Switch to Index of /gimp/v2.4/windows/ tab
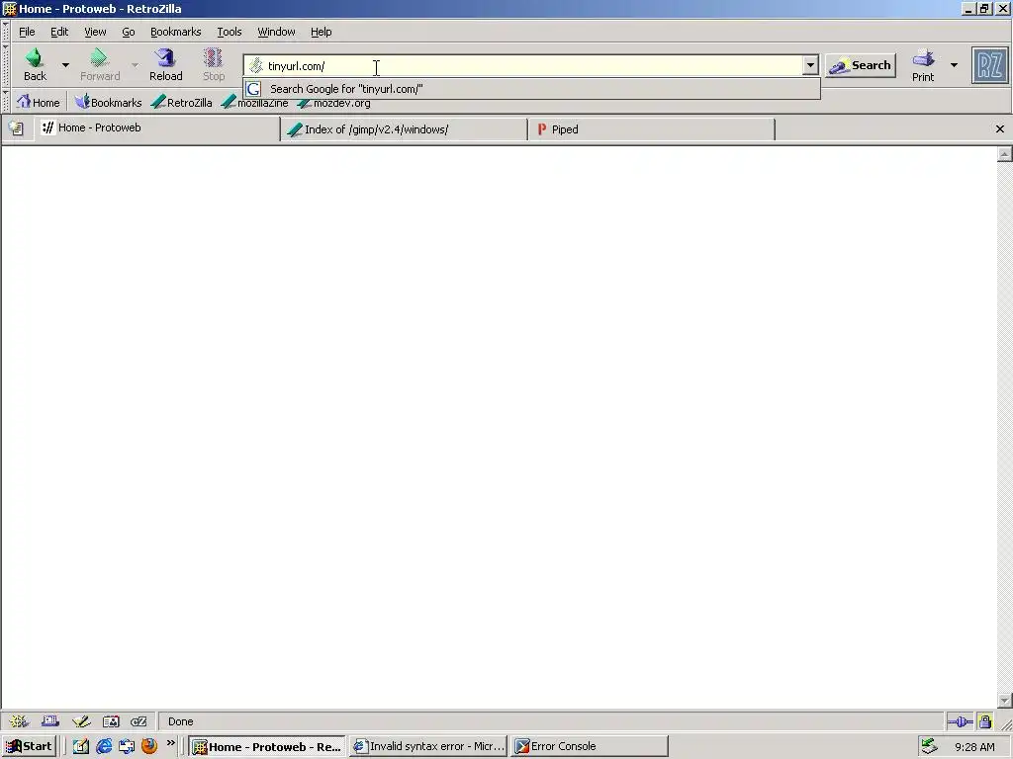 404,129
